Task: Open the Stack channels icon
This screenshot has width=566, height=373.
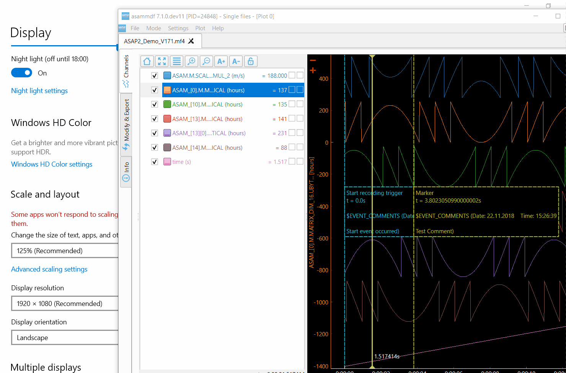Action: 176,61
